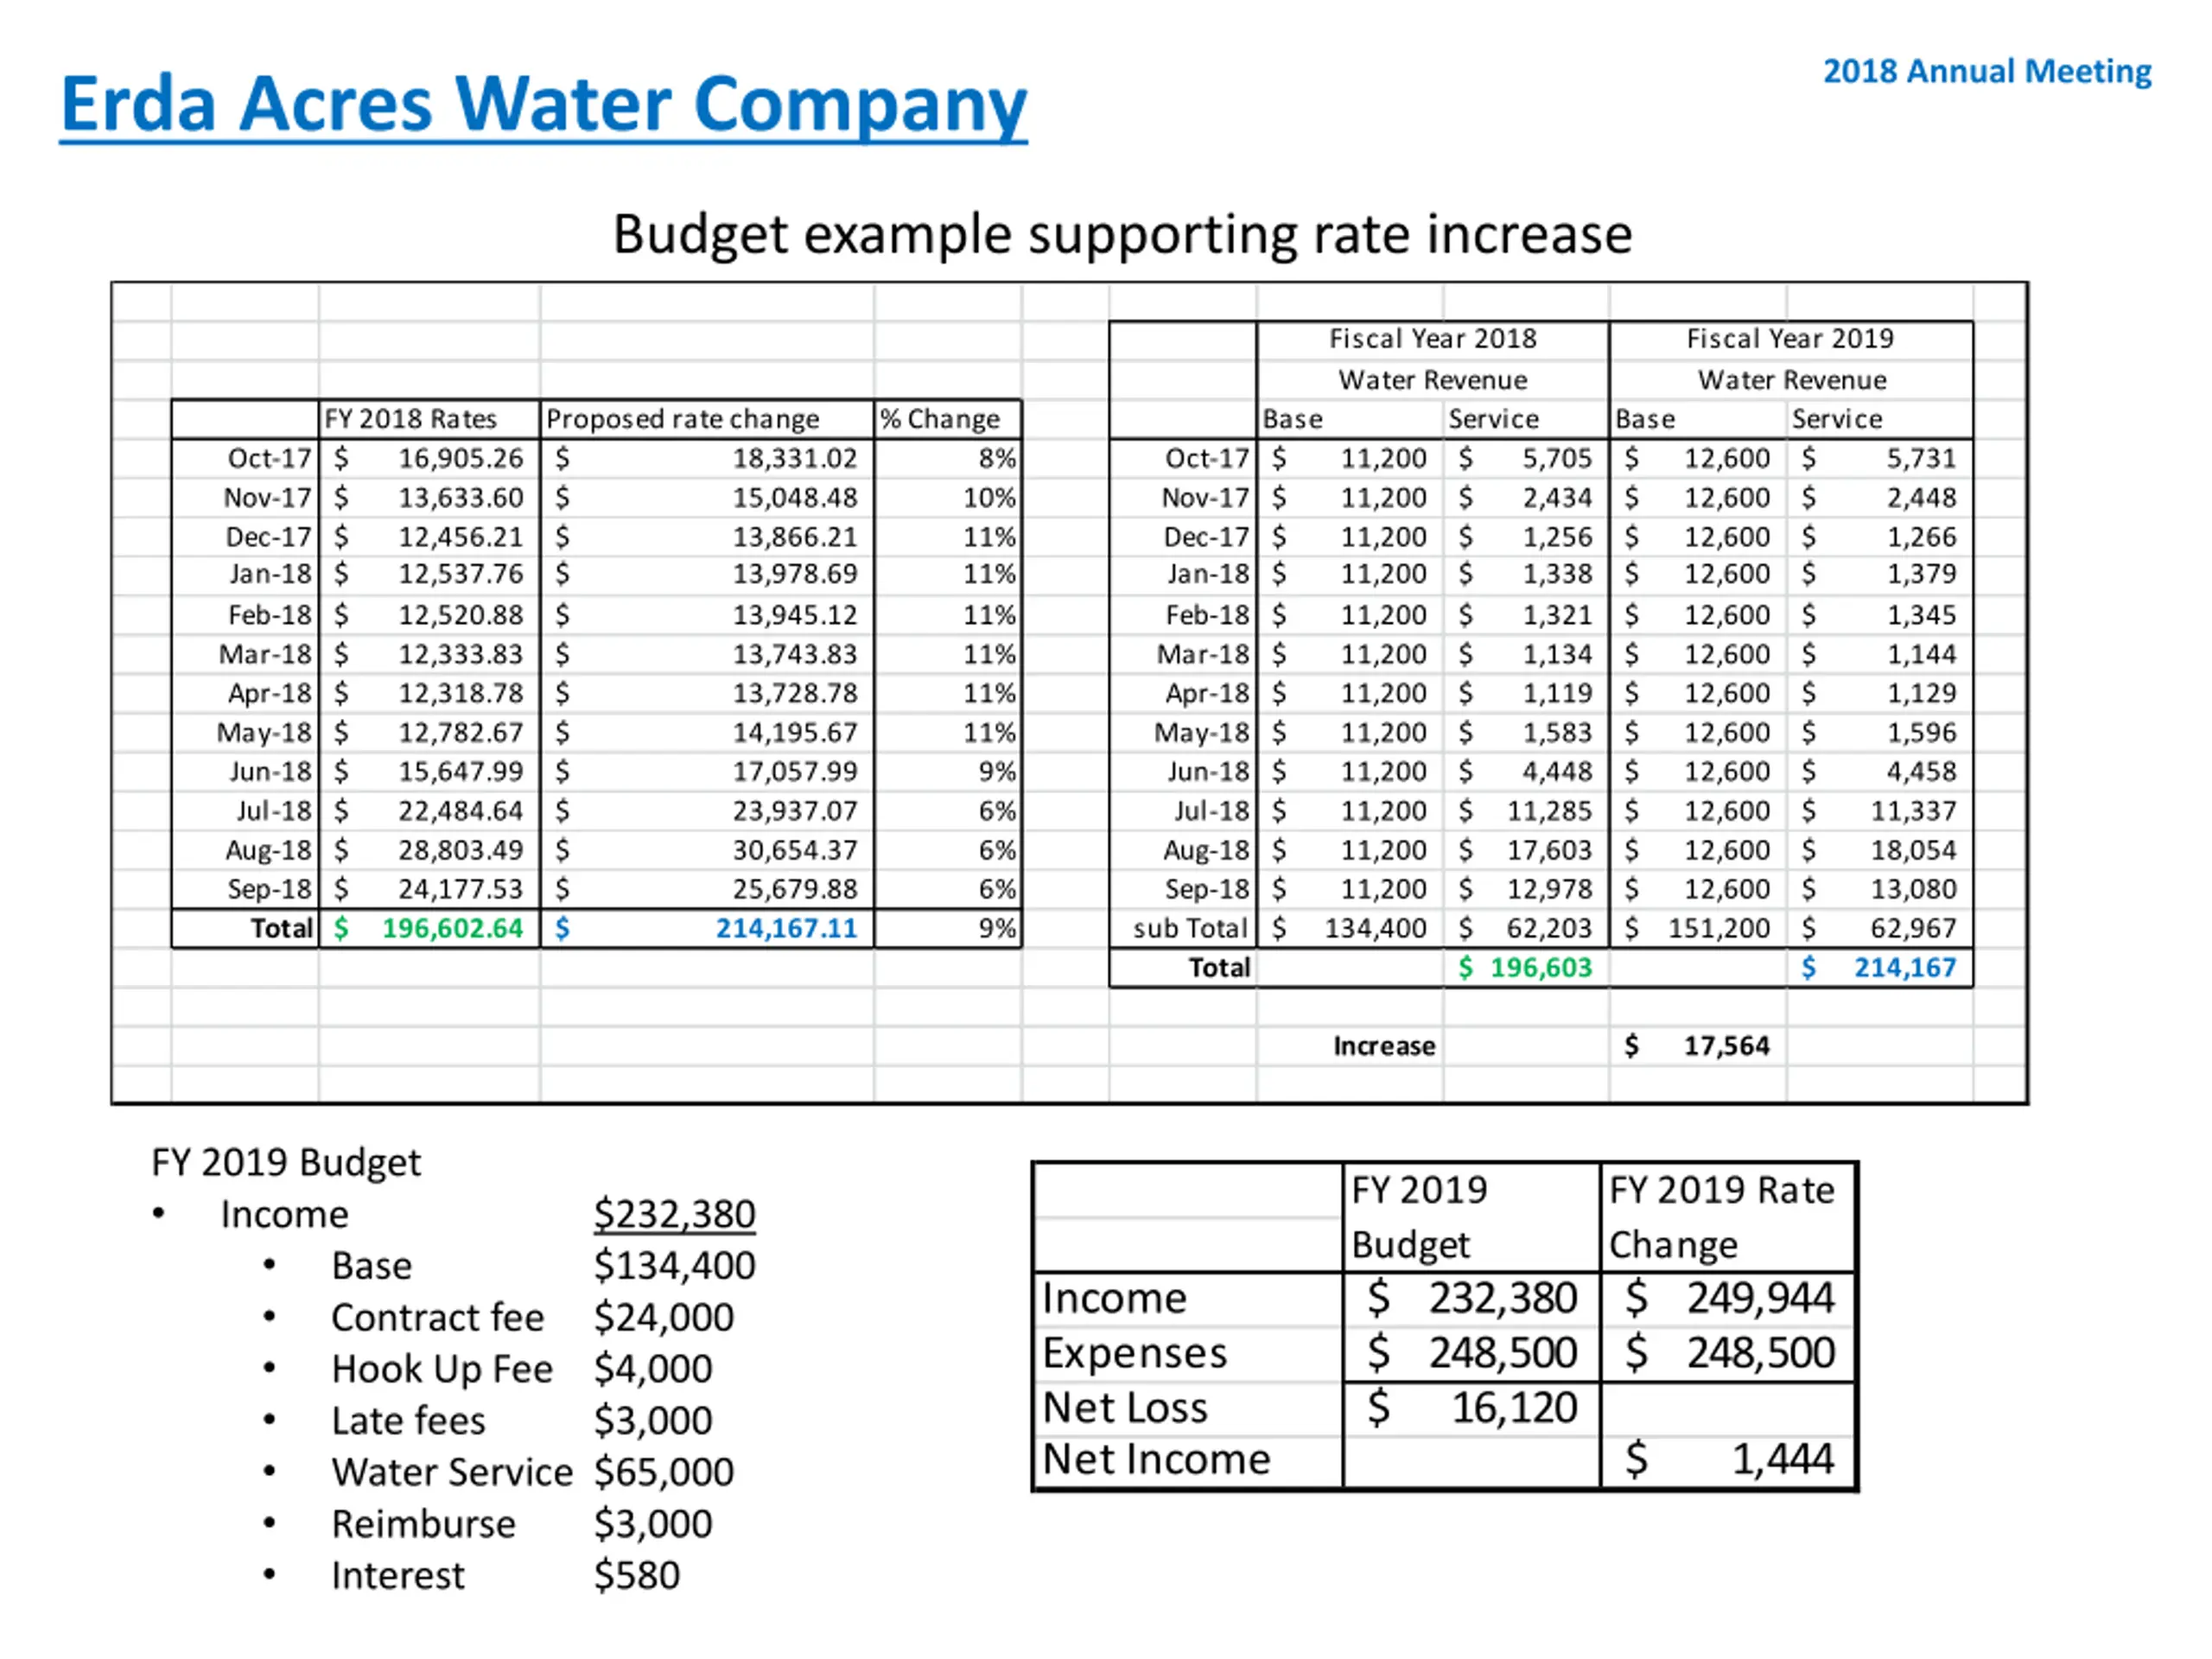Click the Oct-17 rate value 16,905.26
This screenshot has width=2212, height=1659.
click(x=460, y=458)
